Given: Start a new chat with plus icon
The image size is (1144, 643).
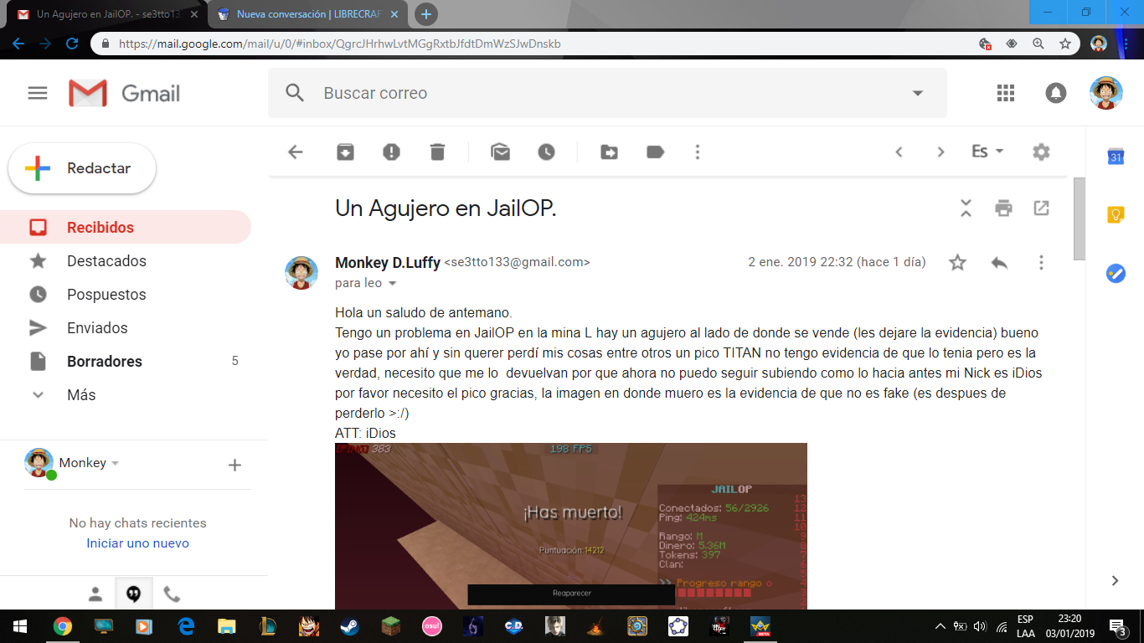Looking at the screenshot, I should pos(234,465).
